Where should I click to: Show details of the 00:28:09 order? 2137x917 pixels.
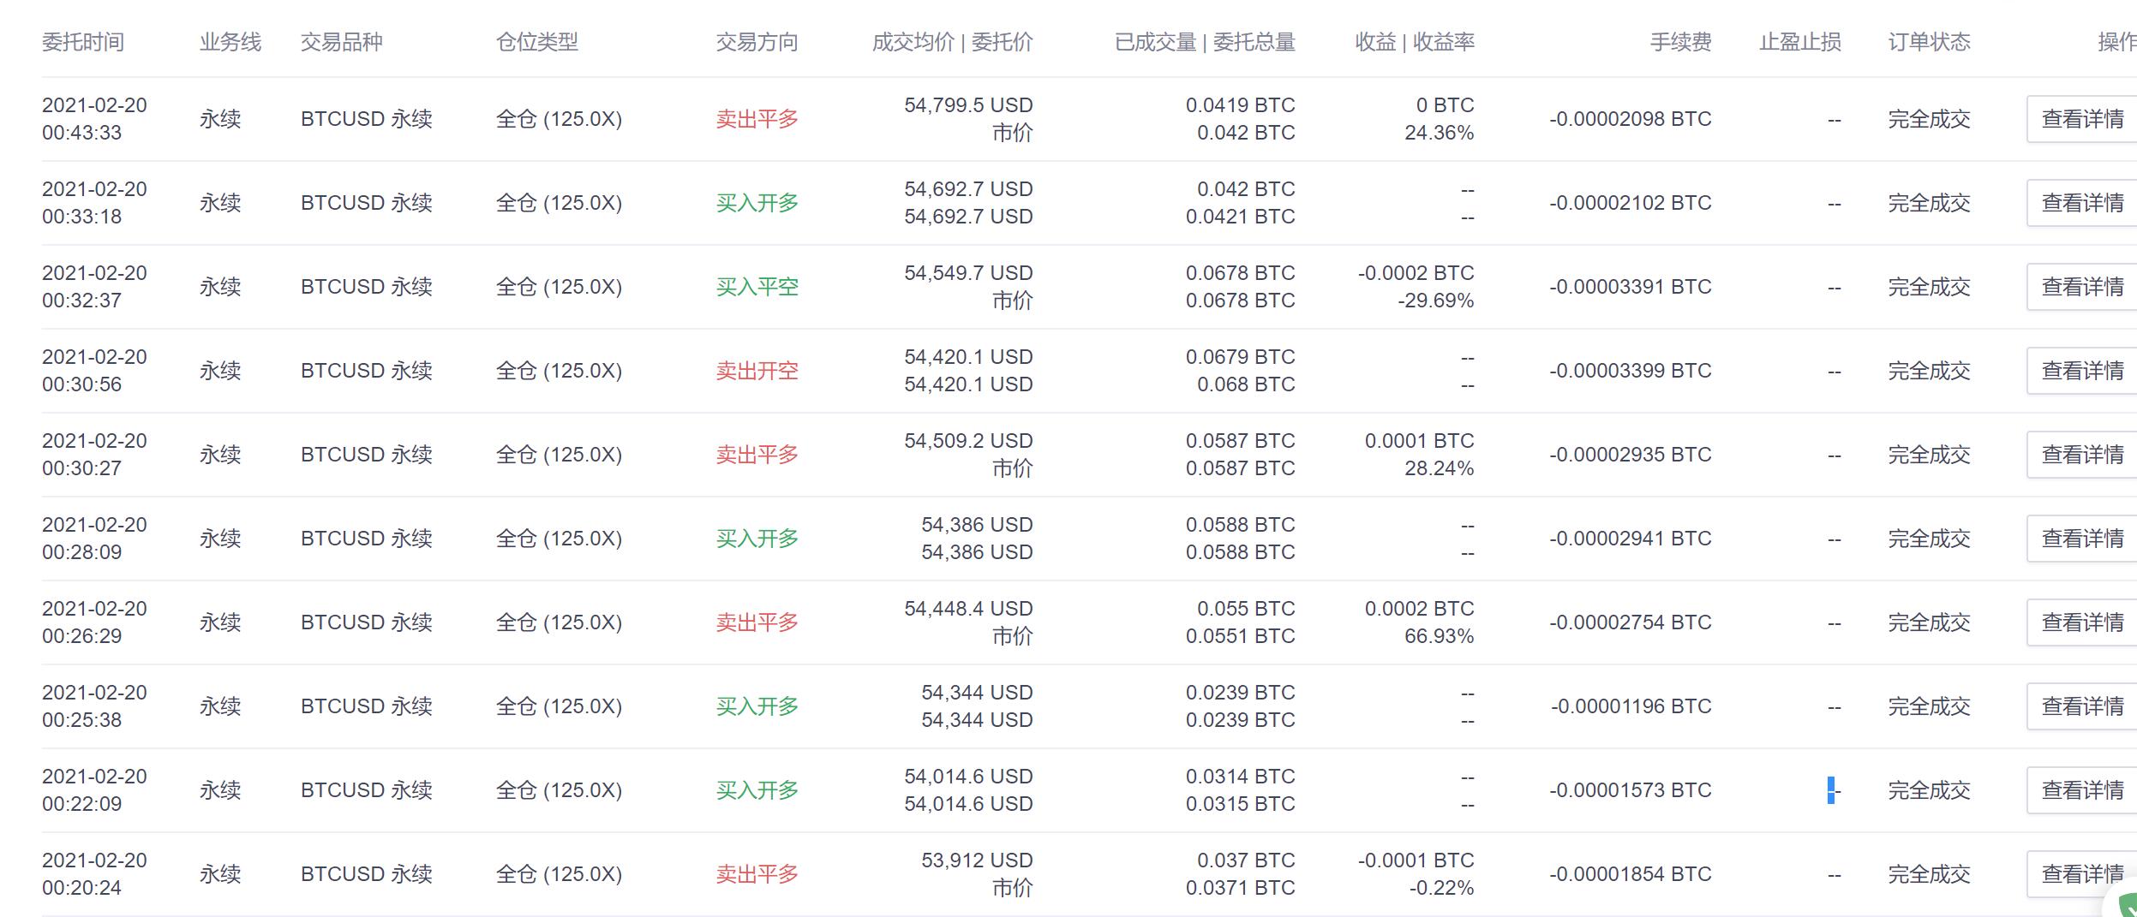2082,539
